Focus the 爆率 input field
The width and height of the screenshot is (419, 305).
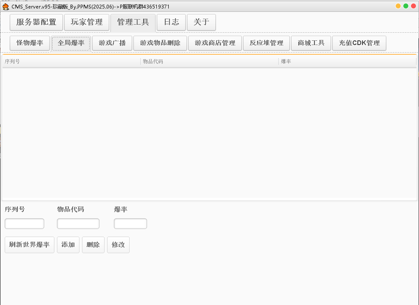(x=130, y=223)
